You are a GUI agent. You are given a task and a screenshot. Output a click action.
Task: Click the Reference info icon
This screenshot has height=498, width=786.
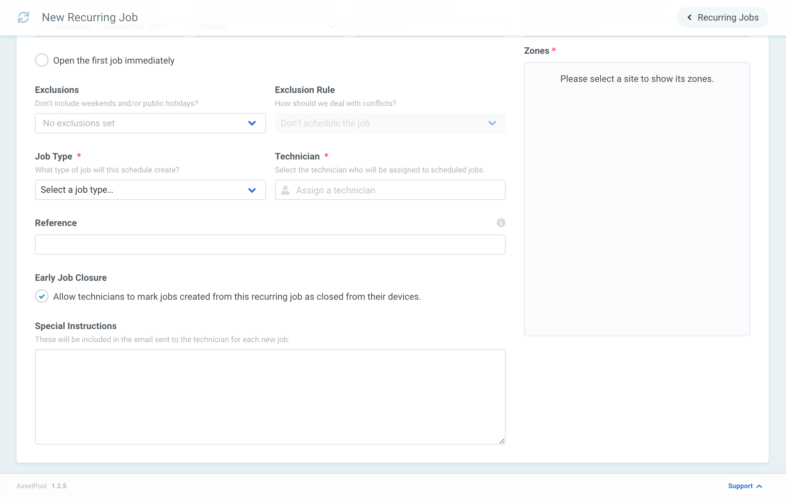coord(501,223)
